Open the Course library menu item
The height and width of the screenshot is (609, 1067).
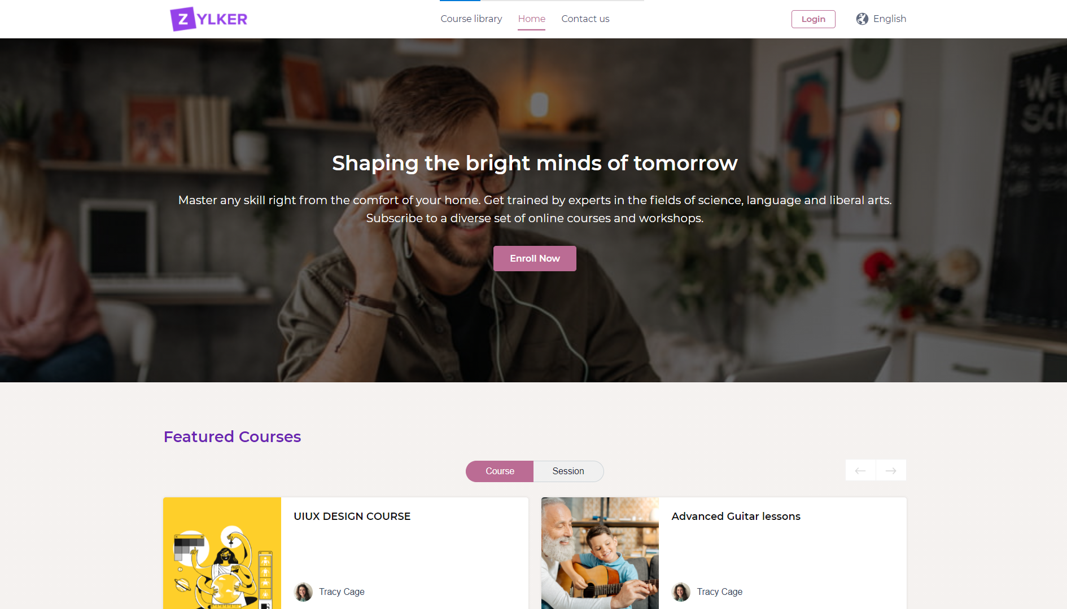tap(471, 19)
